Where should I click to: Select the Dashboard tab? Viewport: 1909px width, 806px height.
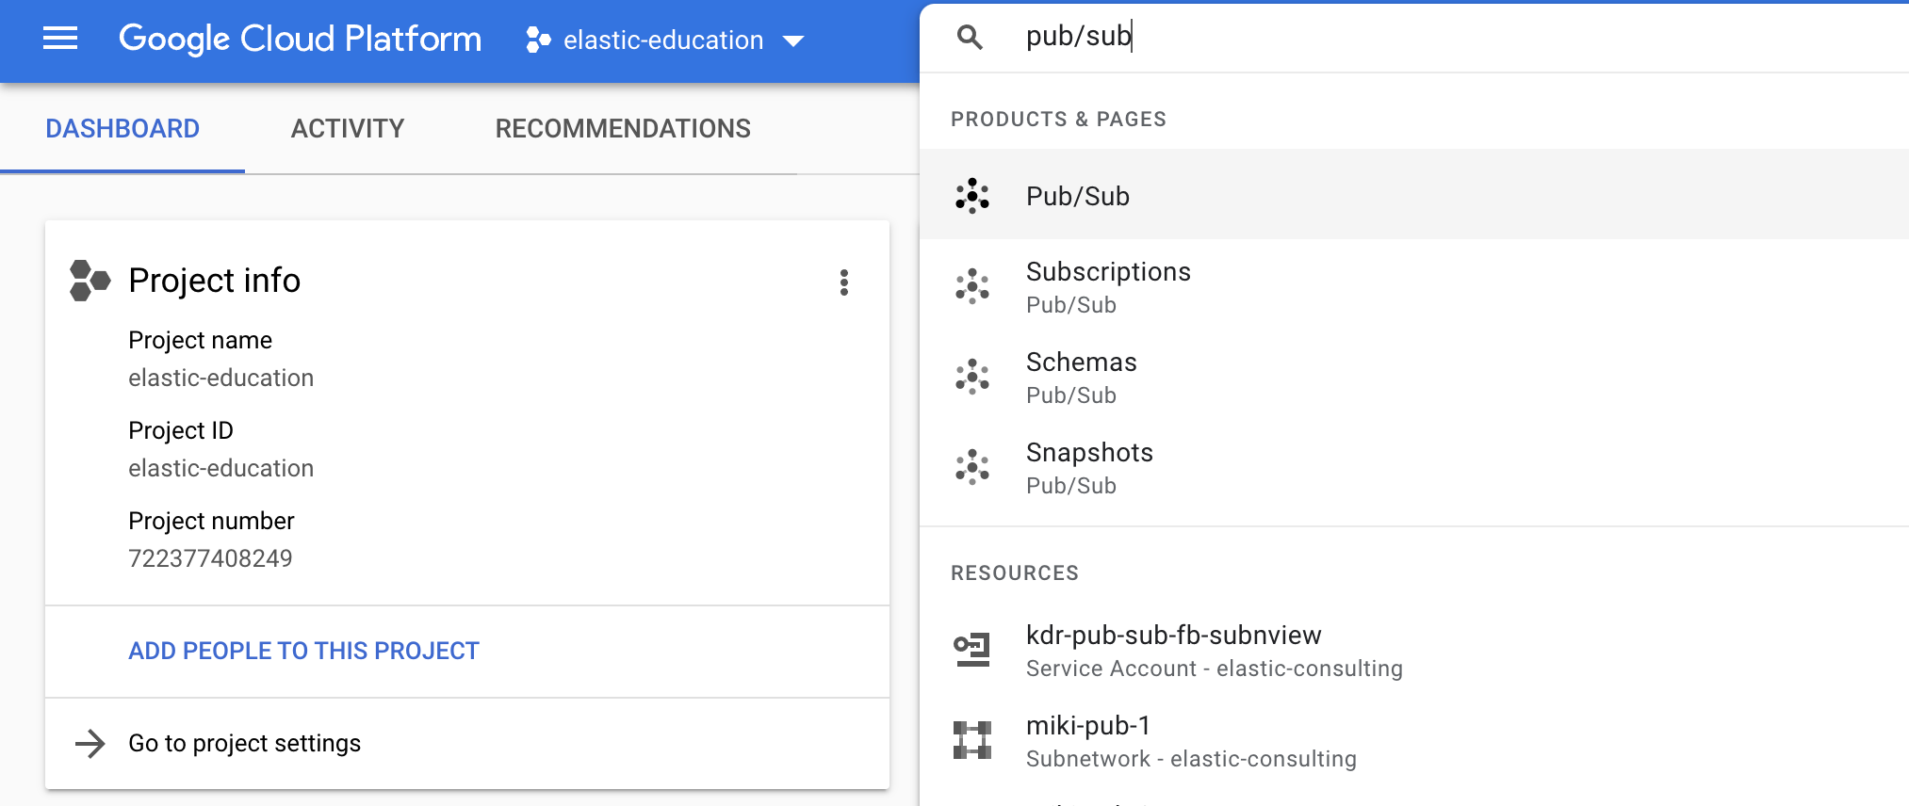[x=122, y=128]
